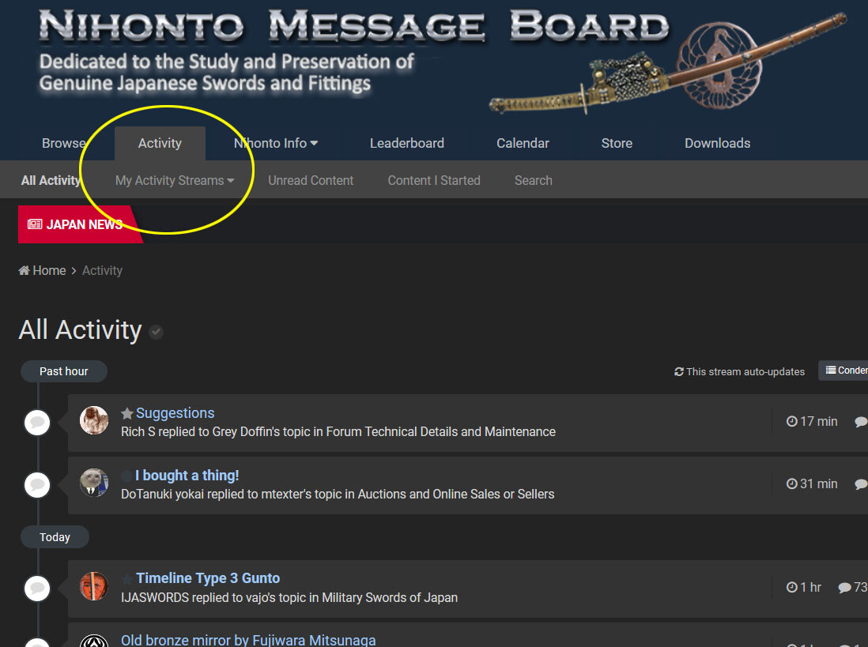868x647 pixels.
Task: Click the comment bubble marker beside Suggestions
Action: (x=37, y=423)
